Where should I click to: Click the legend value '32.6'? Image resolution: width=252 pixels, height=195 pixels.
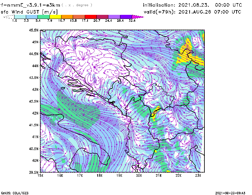click(132, 21)
